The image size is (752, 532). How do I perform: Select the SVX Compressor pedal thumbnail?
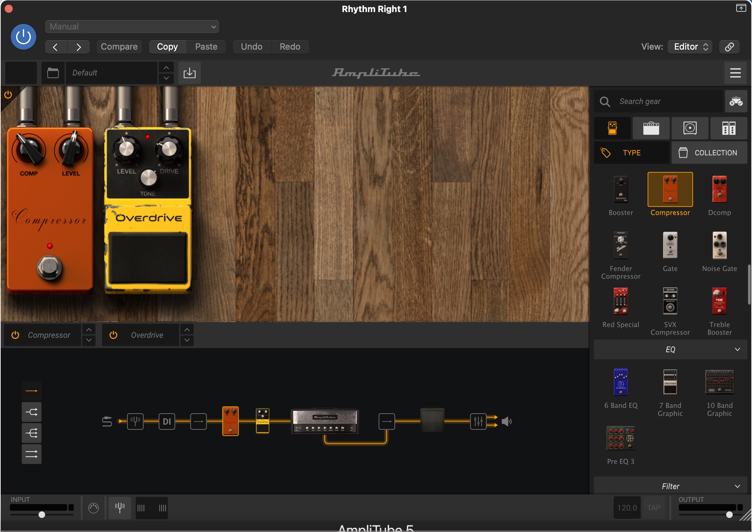point(670,301)
